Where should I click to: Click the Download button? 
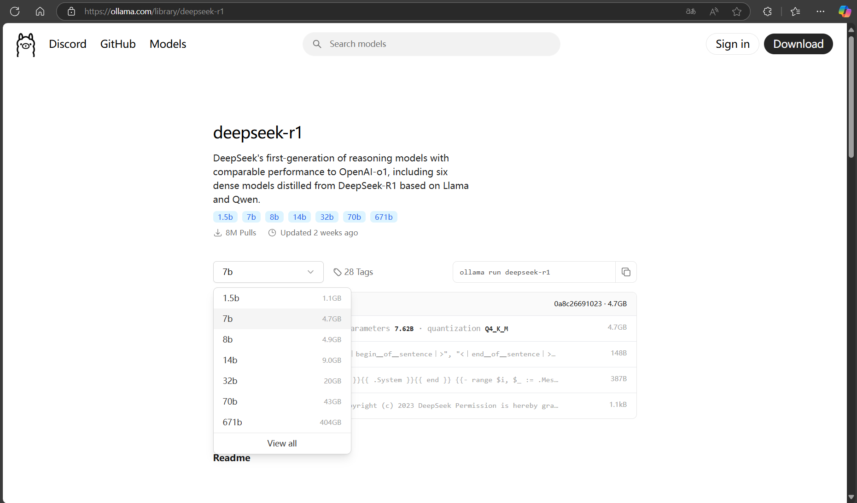(x=799, y=44)
